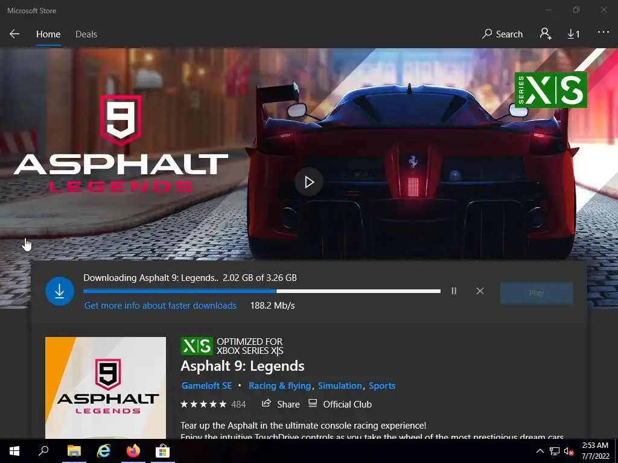Go back with the back arrow
618x463 pixels.
pyautogui.click(x=14, y=34)
